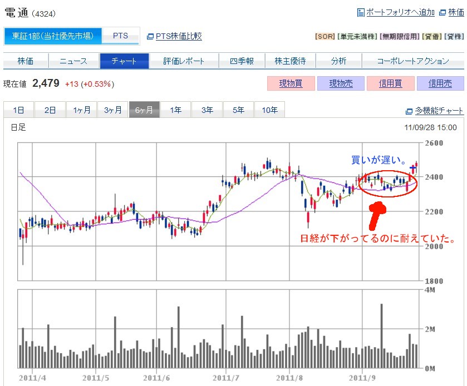This screenshot has width=467, height=386.
Task: Select the 5年 chart period
Action: [239, 110]
